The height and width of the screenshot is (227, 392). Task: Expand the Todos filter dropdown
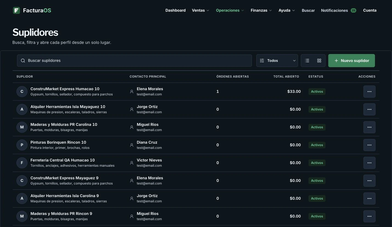click(x=277, y=61)
